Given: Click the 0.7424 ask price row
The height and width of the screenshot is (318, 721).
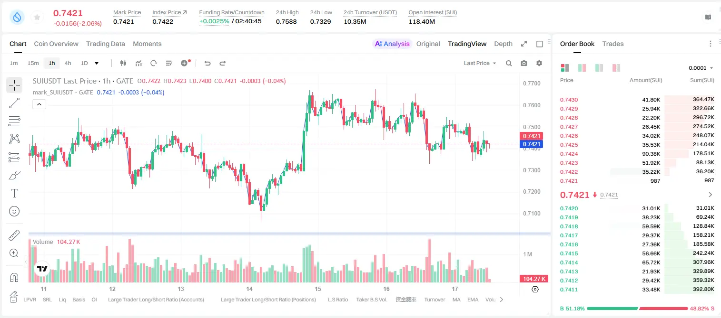Looking at the screenshot, I should (637, 154).
